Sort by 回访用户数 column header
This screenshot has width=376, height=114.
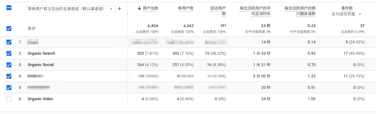pyautogui.click(x=218, y=11)
